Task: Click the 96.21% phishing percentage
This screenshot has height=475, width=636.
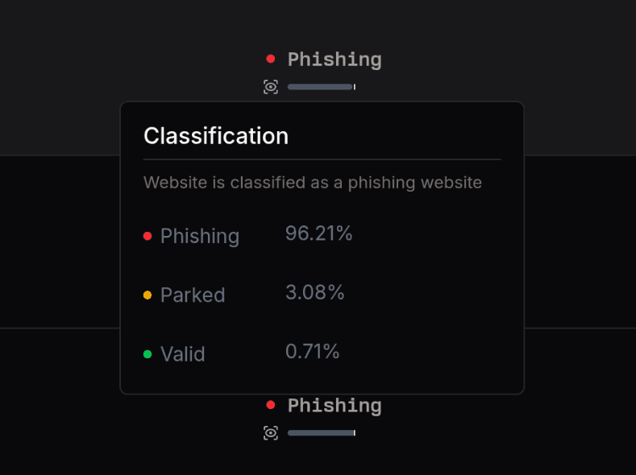Action: (x=319, y=234)
